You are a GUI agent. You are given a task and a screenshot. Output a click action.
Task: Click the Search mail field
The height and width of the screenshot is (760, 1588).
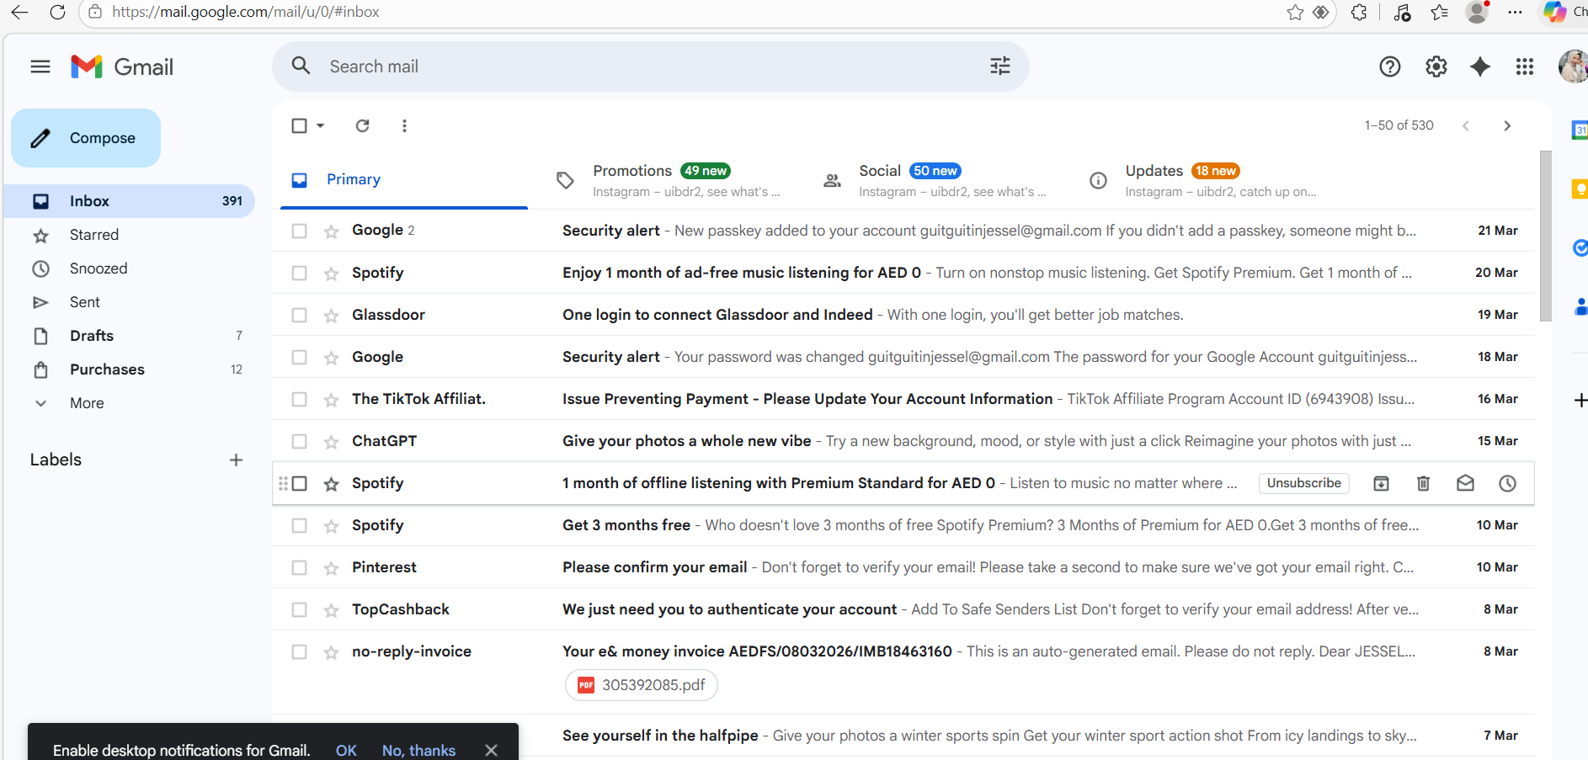[640, 66]
